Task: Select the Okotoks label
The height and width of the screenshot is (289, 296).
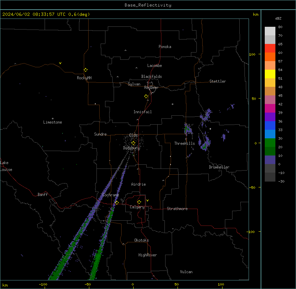Action: (141, 240)
